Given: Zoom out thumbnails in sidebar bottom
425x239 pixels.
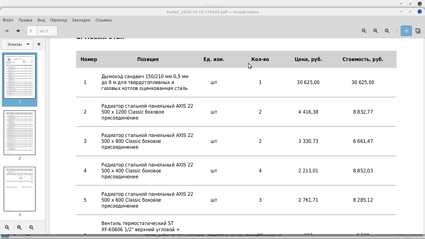Looking at the screenshot, I should (7, 227).
